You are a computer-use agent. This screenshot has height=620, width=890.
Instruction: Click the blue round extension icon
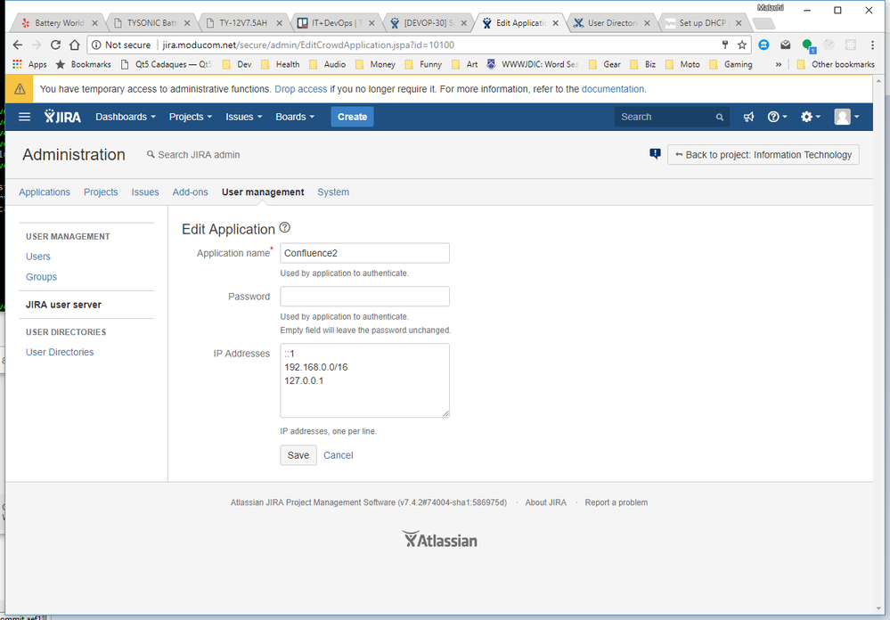(764, 45)
